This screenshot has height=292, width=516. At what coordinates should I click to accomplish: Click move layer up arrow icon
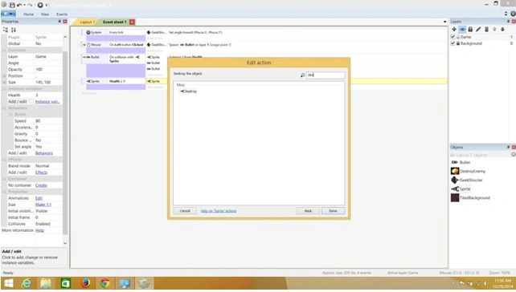pos(494,29)
